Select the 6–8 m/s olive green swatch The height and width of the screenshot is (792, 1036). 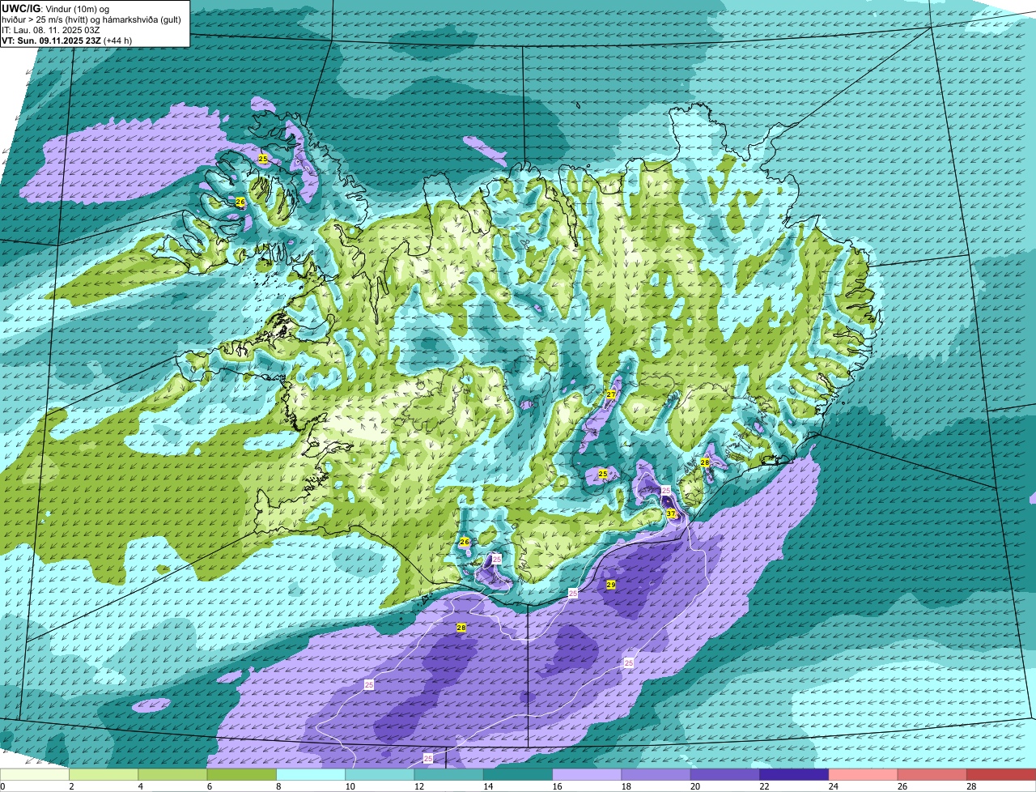click(x=242, y=774)
